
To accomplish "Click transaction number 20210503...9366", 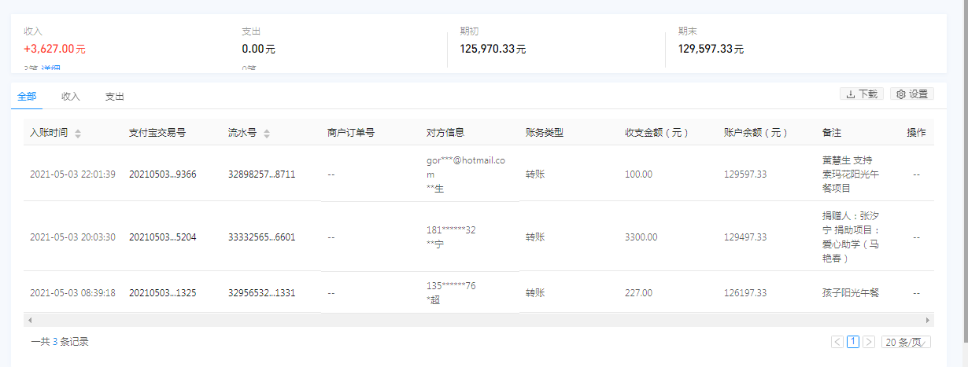I will coord(162,174).
